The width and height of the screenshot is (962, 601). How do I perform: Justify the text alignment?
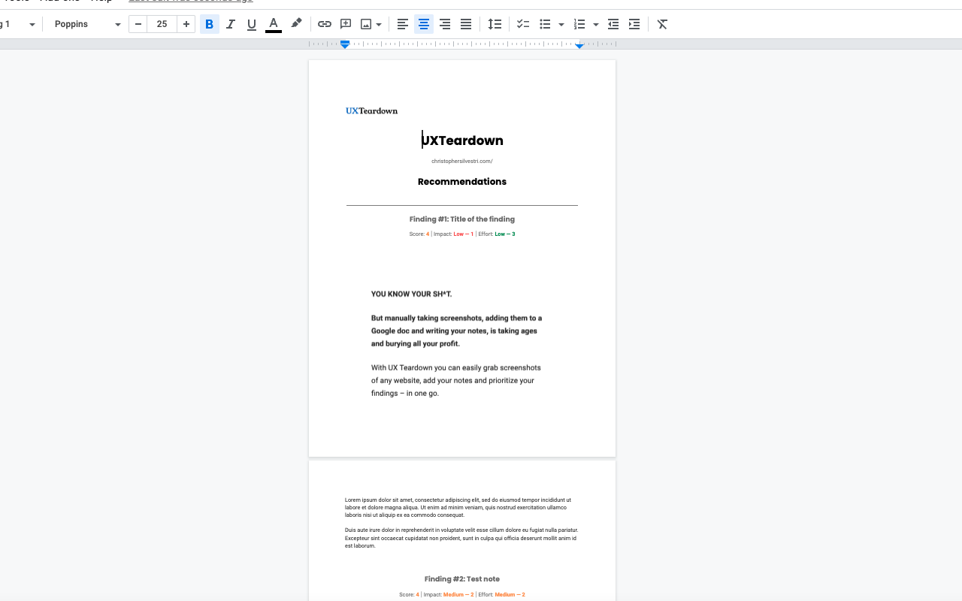tap(466, 24)
